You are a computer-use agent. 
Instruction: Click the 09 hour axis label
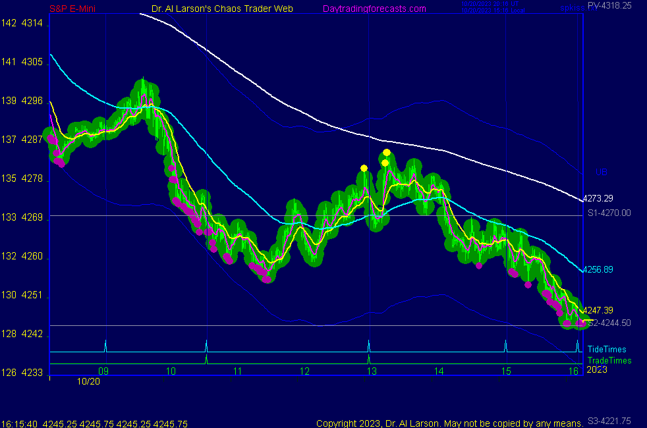point(103,371)
